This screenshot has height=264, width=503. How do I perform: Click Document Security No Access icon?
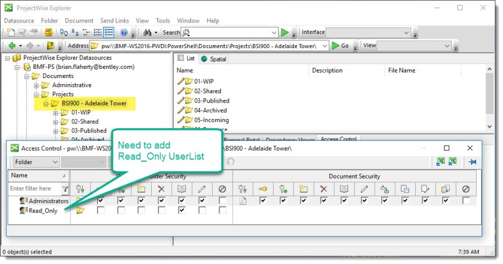tap(466, 189)
